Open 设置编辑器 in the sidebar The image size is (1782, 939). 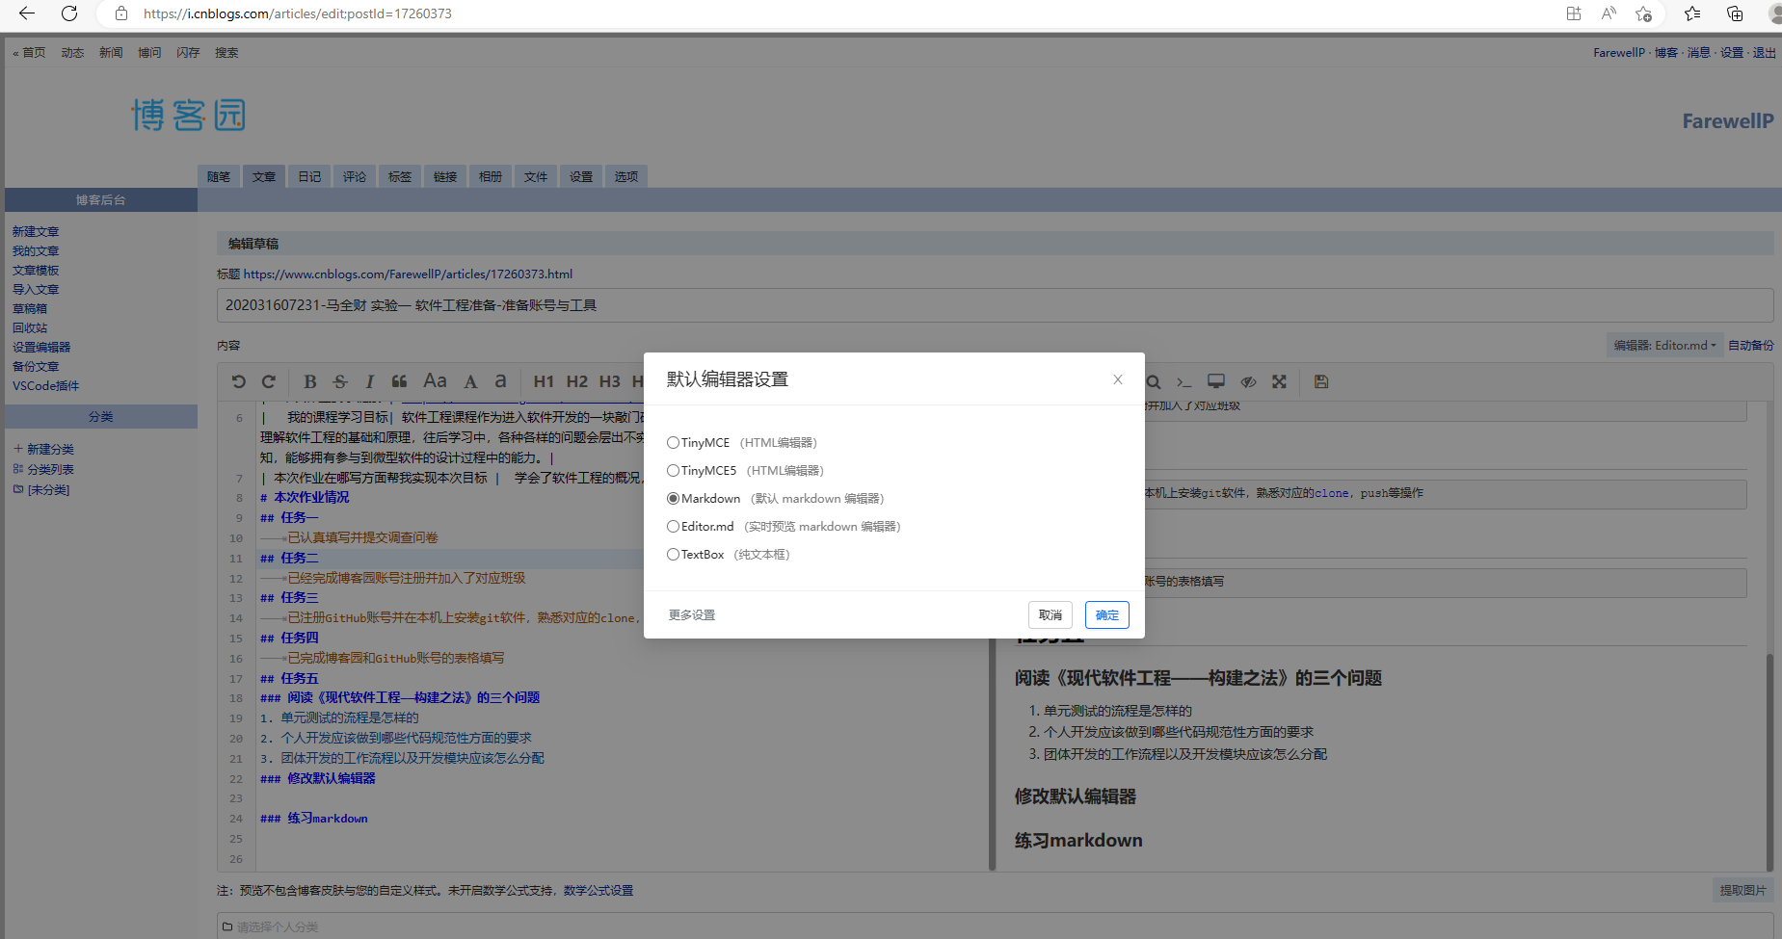(41, 348)
